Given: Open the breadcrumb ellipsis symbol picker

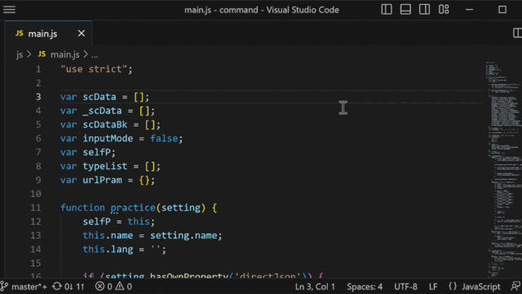Looking at the screenshot, I should click(95, 55).
